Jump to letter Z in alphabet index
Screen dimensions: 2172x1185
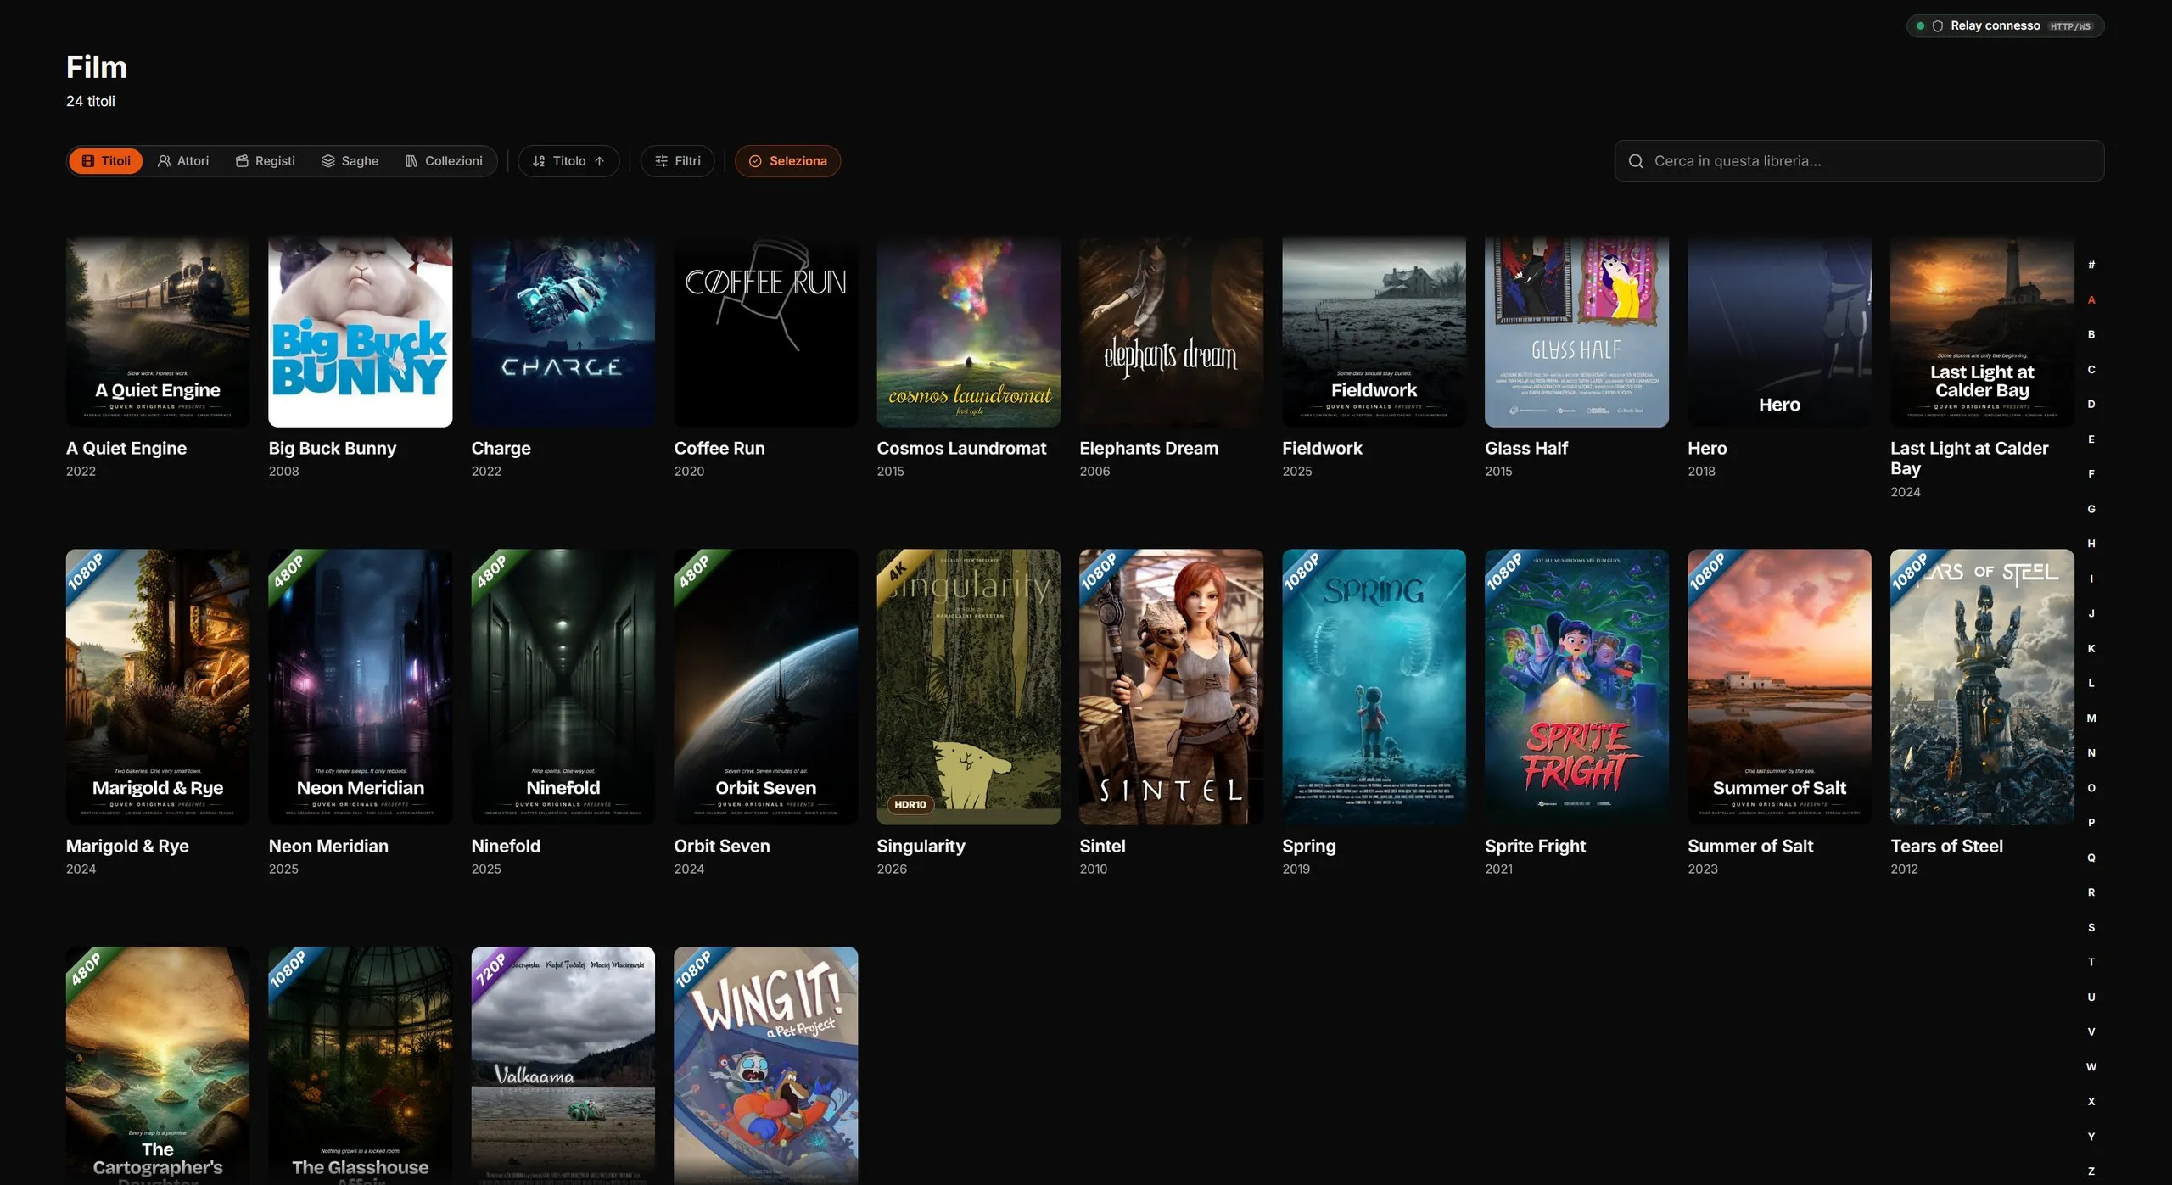tap(2091, 1171)
